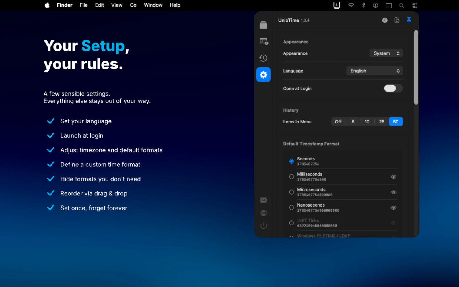Toggle the Open at Login switch

393,88
